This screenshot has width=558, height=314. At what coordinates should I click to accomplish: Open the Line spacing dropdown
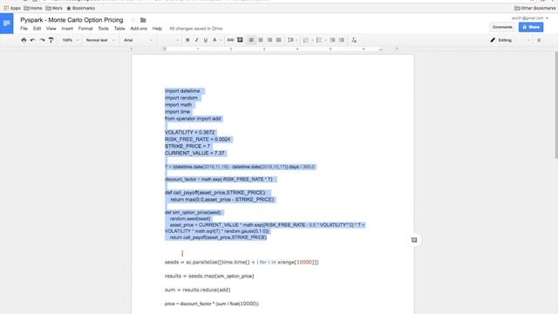point(292,40)
